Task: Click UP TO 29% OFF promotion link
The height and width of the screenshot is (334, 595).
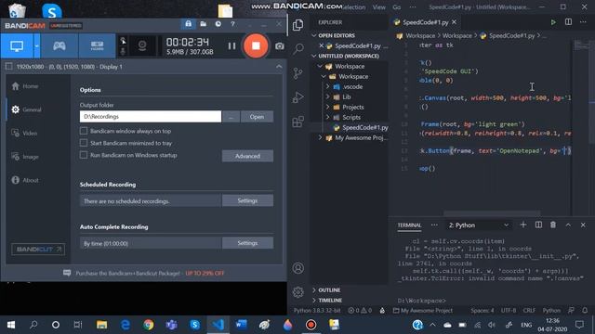Action: (205, 274)
